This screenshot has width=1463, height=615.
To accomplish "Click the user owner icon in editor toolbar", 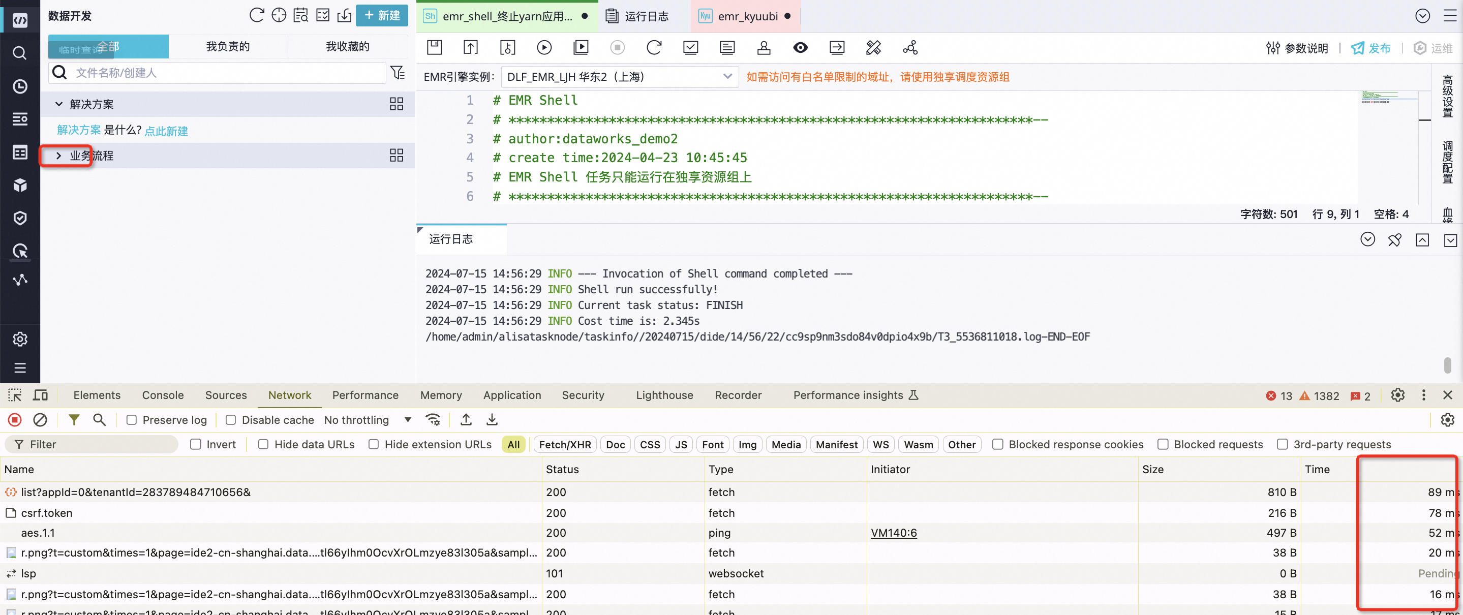I will (x=764, y=48).
